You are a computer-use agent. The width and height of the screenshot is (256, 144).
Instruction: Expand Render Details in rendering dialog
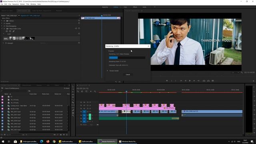coord(108,71)
